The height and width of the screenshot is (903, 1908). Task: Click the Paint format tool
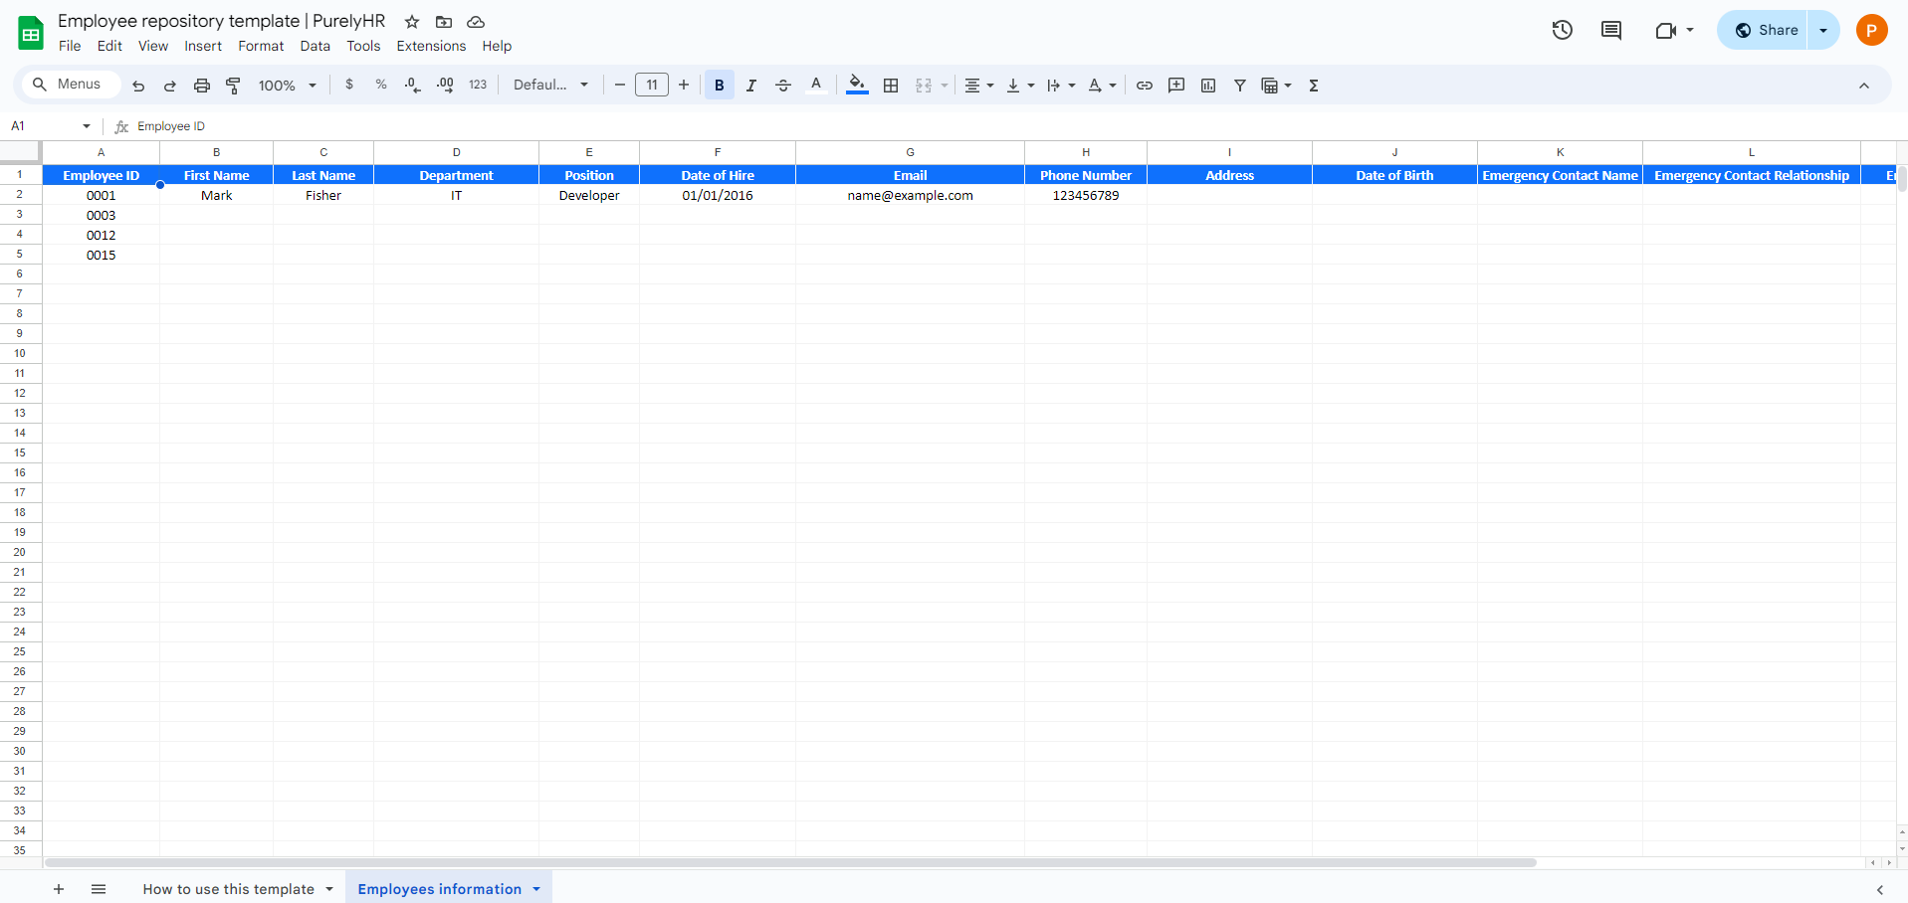coord(233,85)
